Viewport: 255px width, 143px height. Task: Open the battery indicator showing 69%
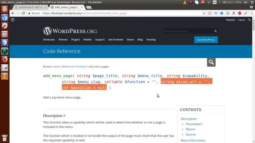pyautogui.click(x=232, y=2)
